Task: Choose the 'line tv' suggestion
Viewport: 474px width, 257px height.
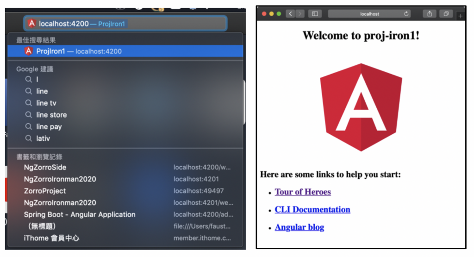Action: point(125,103)
